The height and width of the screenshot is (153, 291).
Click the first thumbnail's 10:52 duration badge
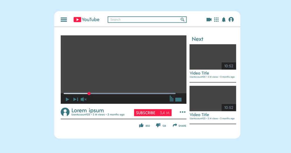229,66
